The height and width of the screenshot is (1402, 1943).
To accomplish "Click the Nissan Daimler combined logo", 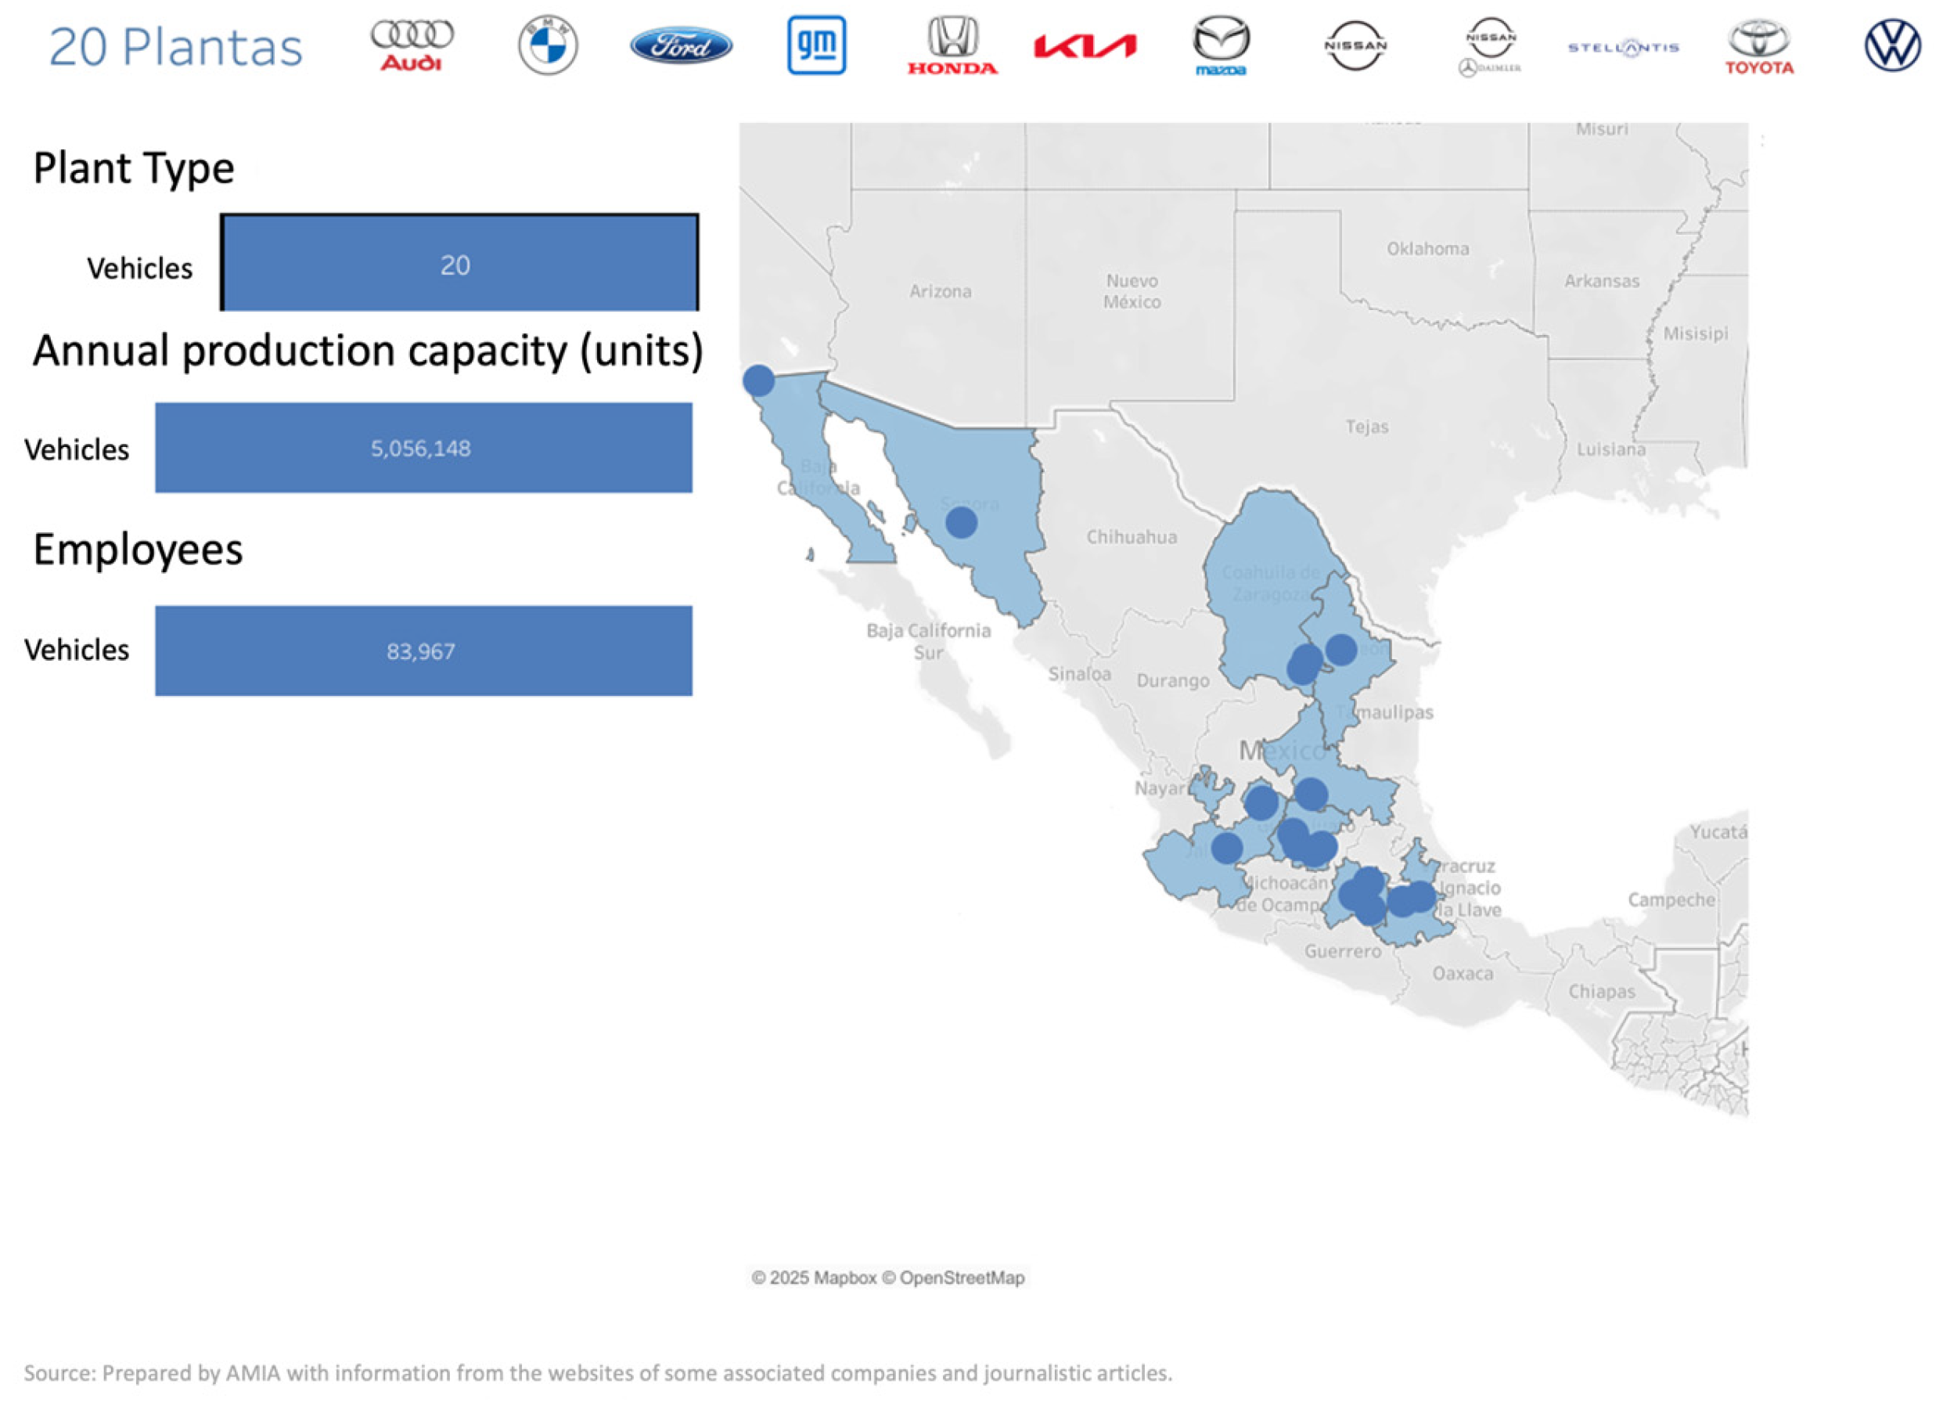I will tap(1490, 45).
